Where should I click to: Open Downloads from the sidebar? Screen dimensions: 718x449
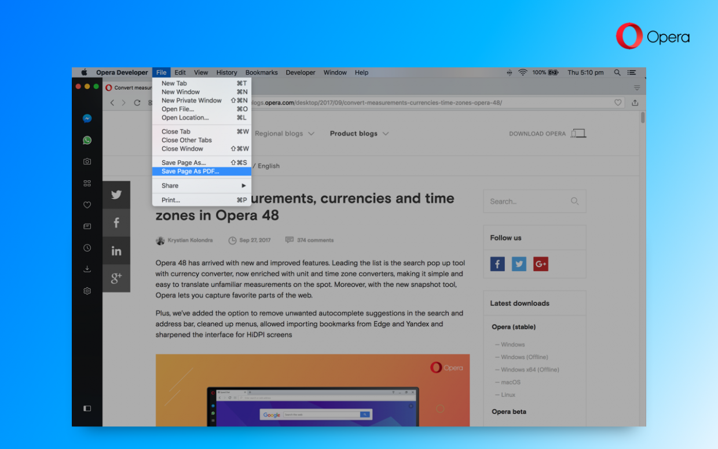[x=87, y=269]
